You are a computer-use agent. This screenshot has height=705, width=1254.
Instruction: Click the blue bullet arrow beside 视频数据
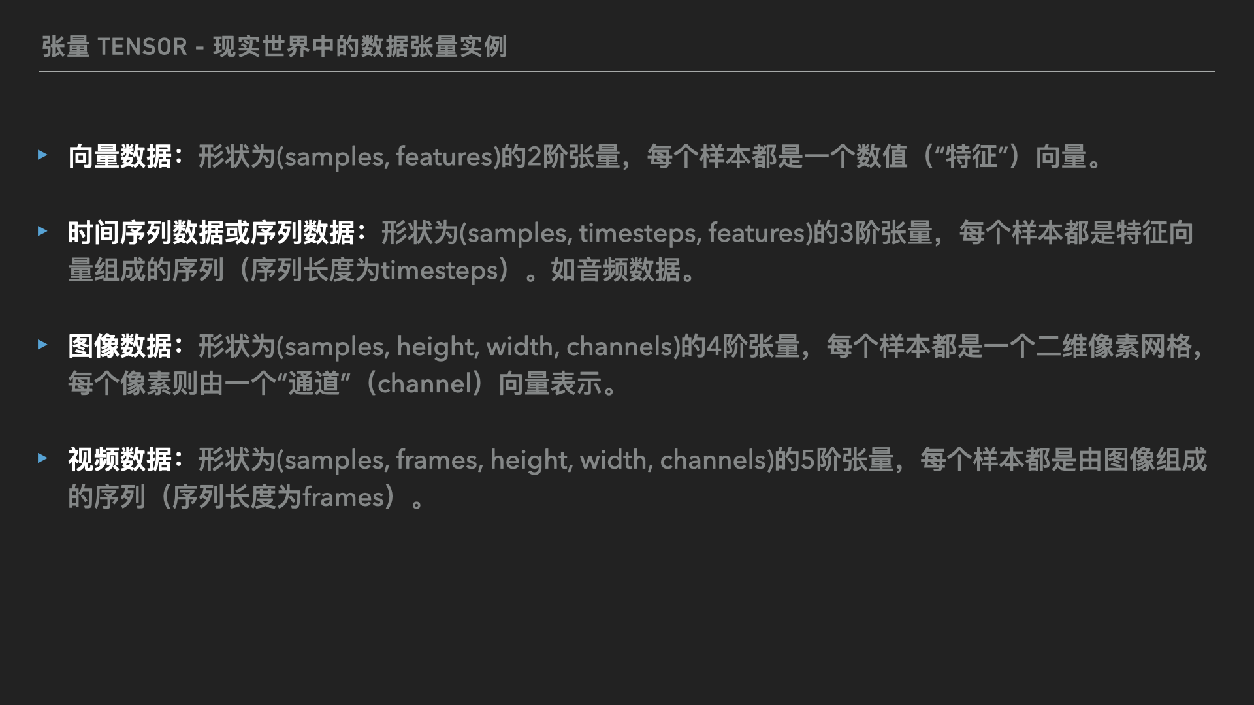coord(43,458)
